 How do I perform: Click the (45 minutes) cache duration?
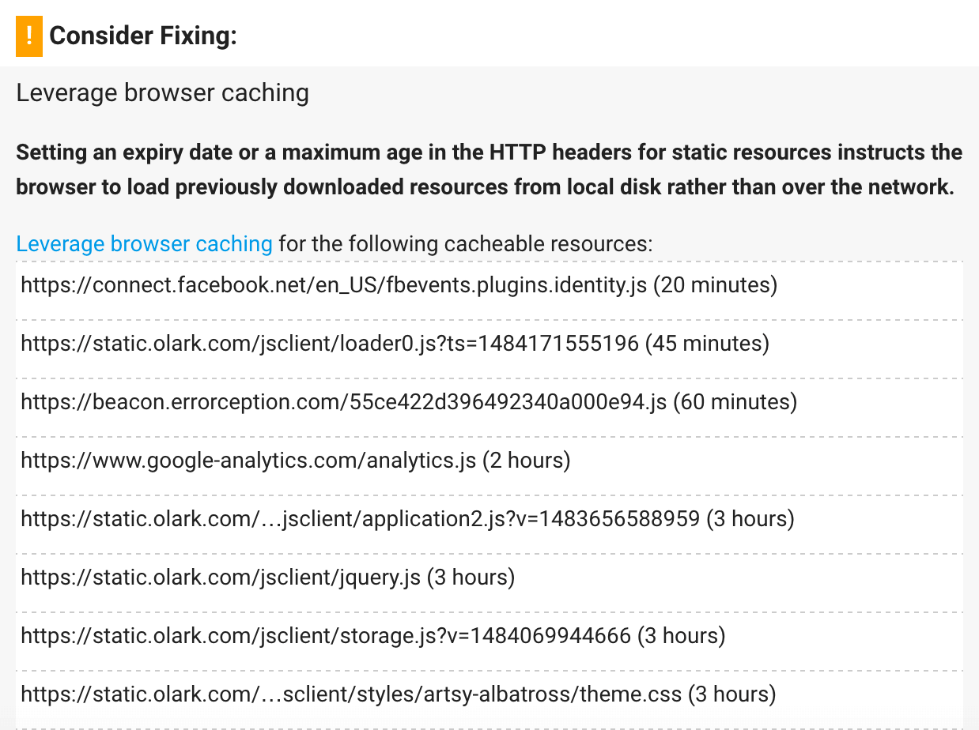pos(707,343)
